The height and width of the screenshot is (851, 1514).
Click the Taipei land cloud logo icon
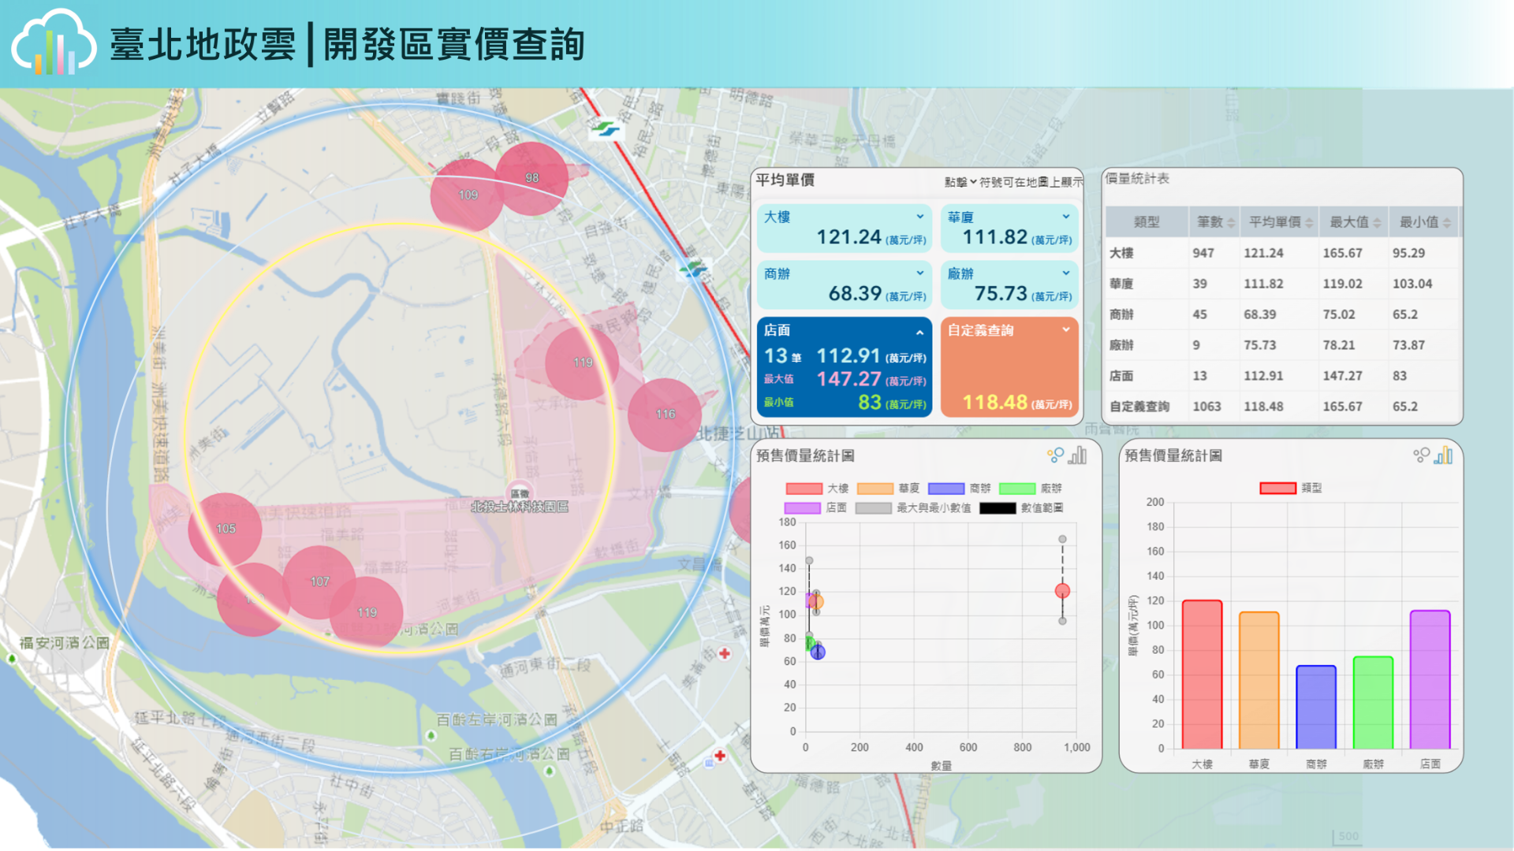coord(54,43)
